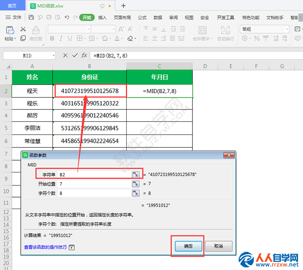Click 确定 button in dialog
The height and width of the screenshot is (270, 303).
(189, 246)
